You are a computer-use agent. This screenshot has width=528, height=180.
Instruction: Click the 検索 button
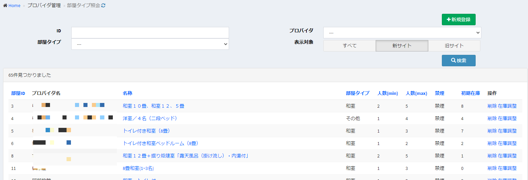[458, 61]
